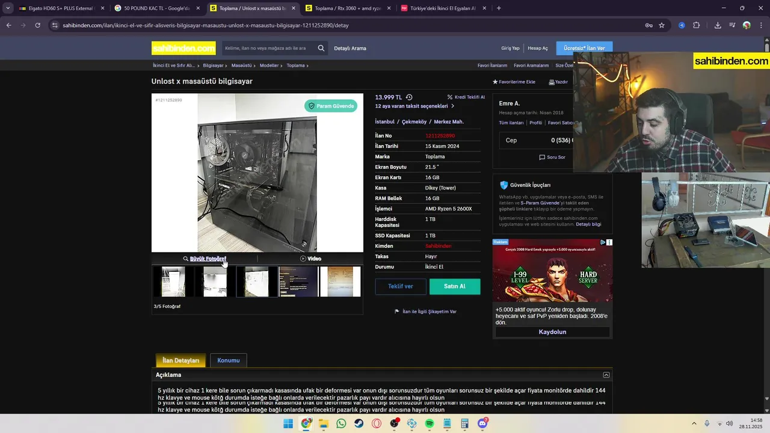Image resolution: width=770 pixels, height=433 pixels.
Task: Switch to 50 POUND KAC TL Google tab
Action: point(156,8)
